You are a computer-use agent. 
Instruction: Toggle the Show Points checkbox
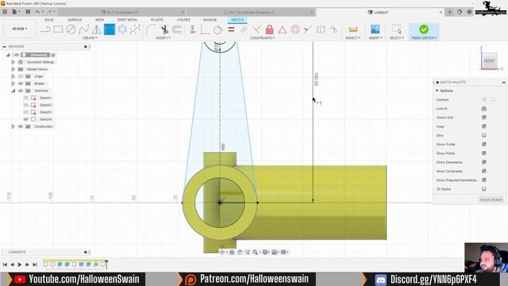(484, 153)
